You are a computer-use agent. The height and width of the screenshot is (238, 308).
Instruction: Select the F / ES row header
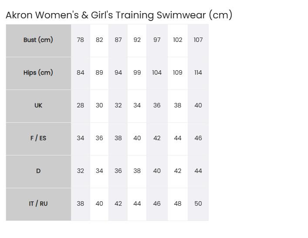[x=38, y=139]
